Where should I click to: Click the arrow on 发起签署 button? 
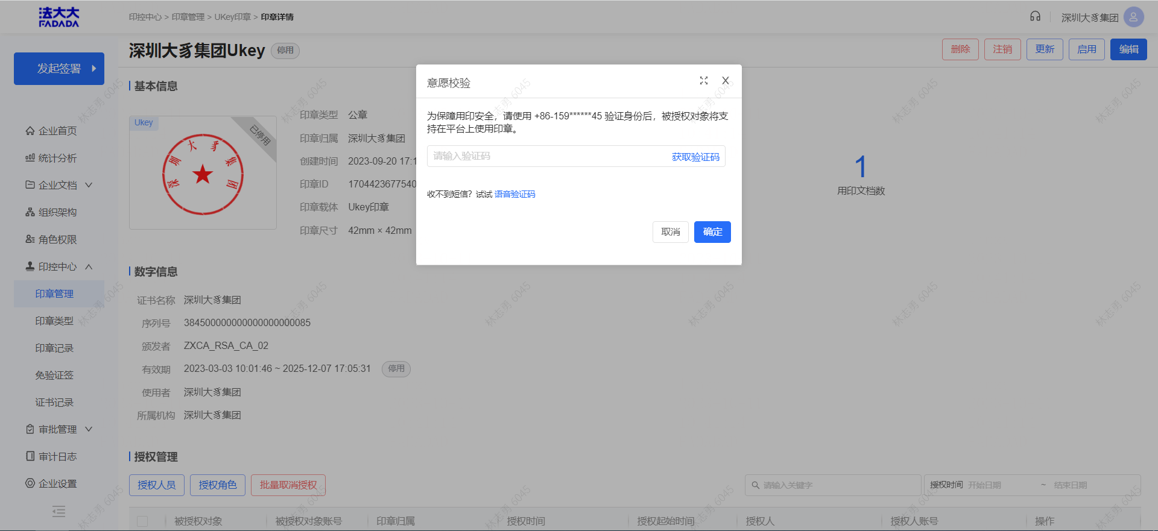94,69
